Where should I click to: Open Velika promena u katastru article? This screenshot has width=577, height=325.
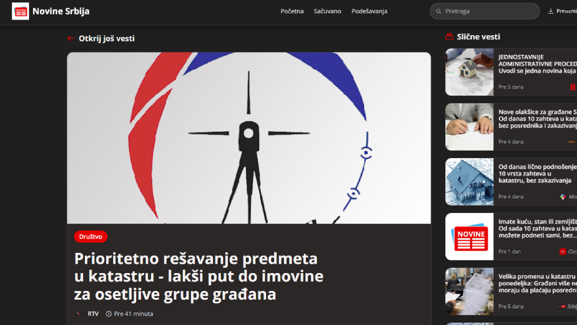(537, 283)
